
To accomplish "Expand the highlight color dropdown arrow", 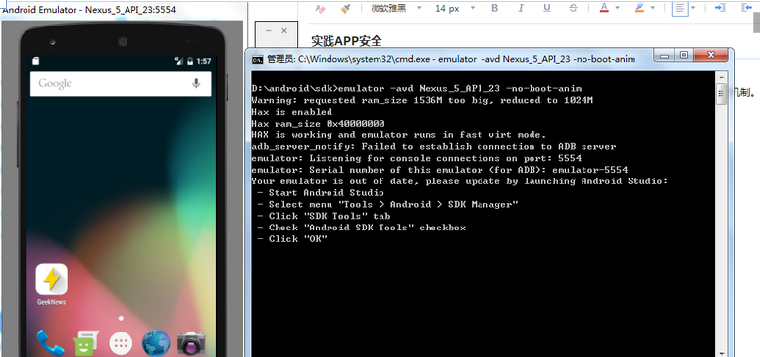I will click(652, 8).
